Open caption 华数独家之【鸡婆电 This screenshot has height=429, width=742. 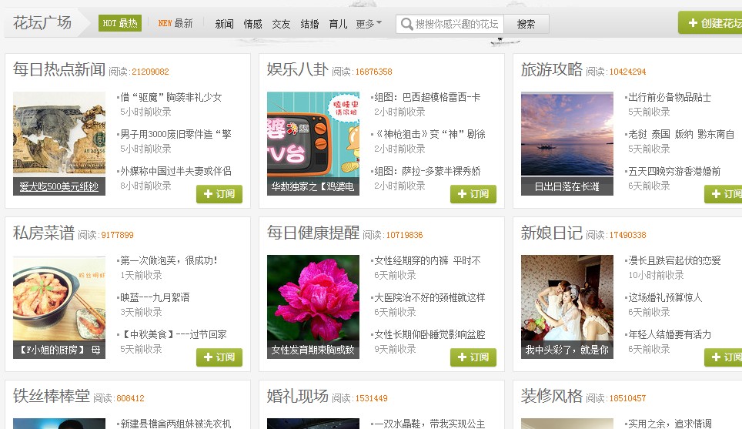(313, 186)
